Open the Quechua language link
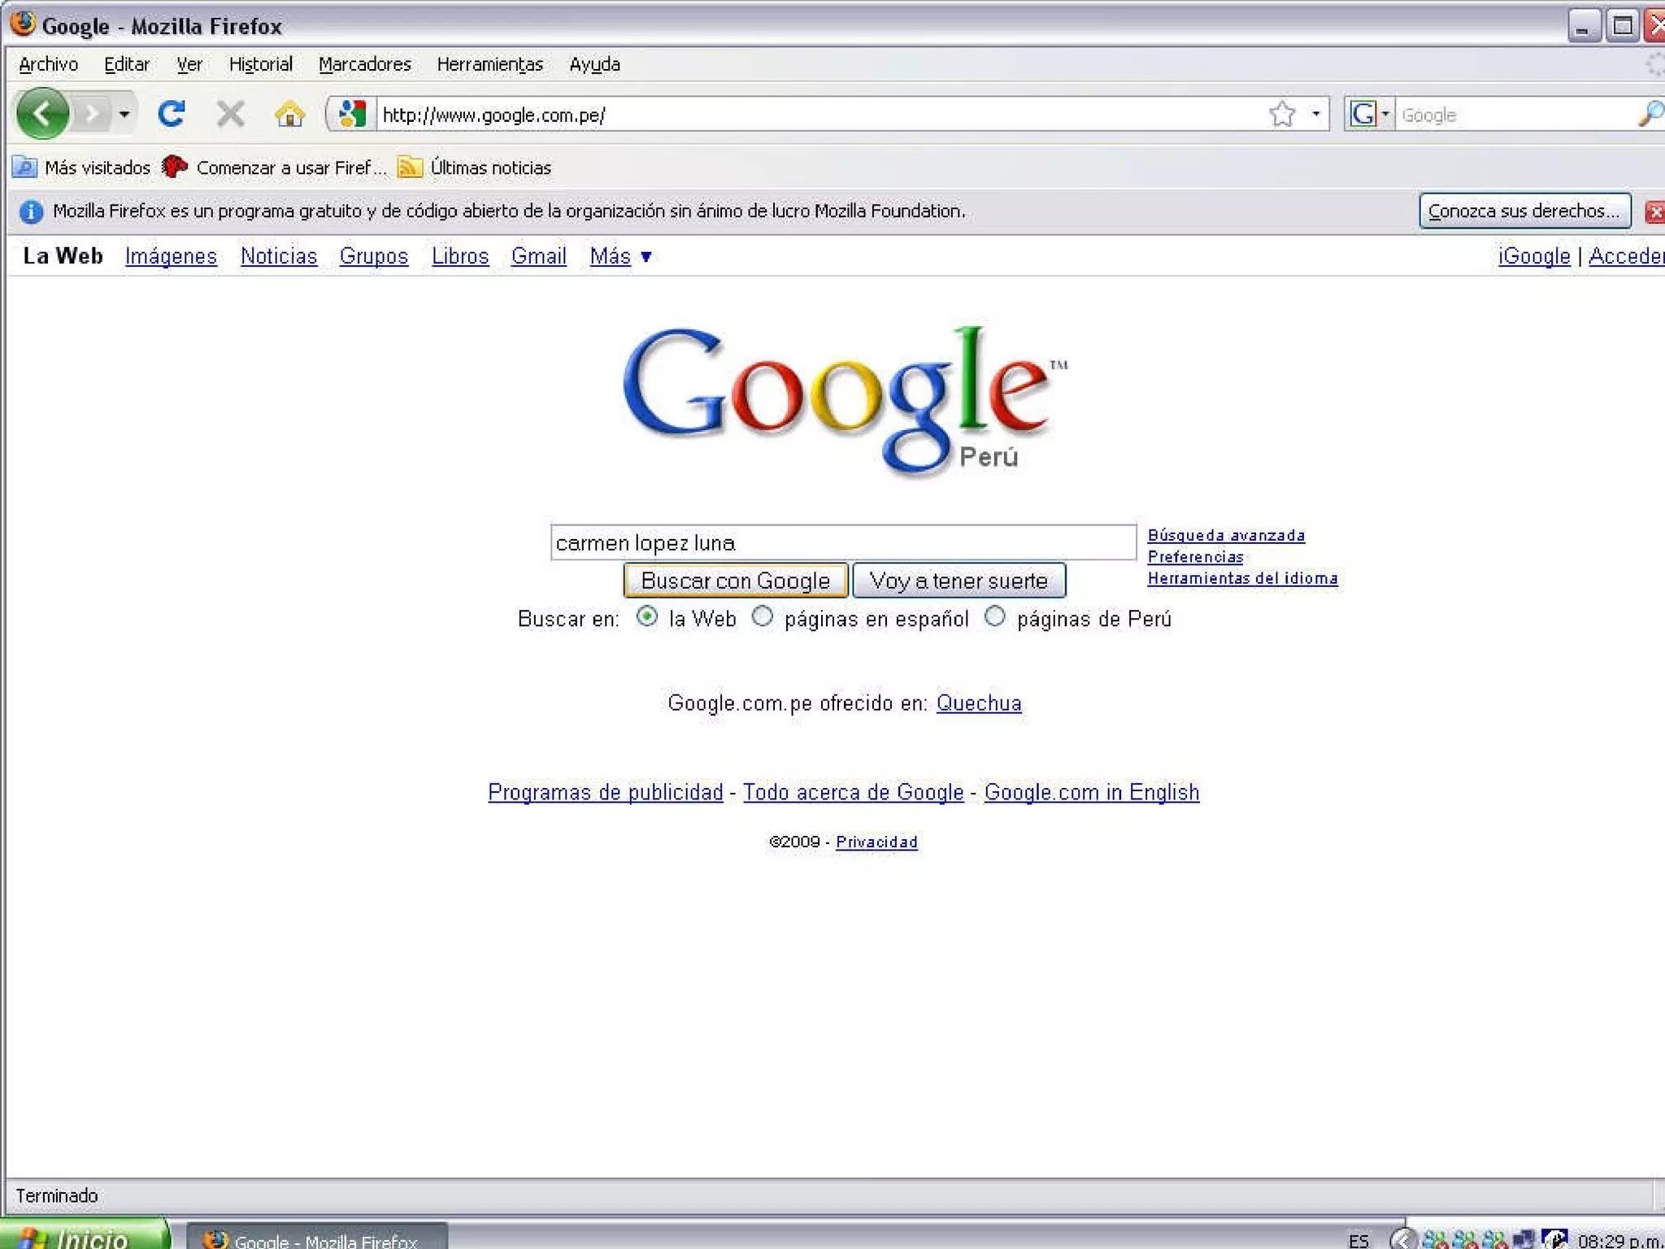The width and height of the screenshot is (1665, 1249). click(978, 703)
